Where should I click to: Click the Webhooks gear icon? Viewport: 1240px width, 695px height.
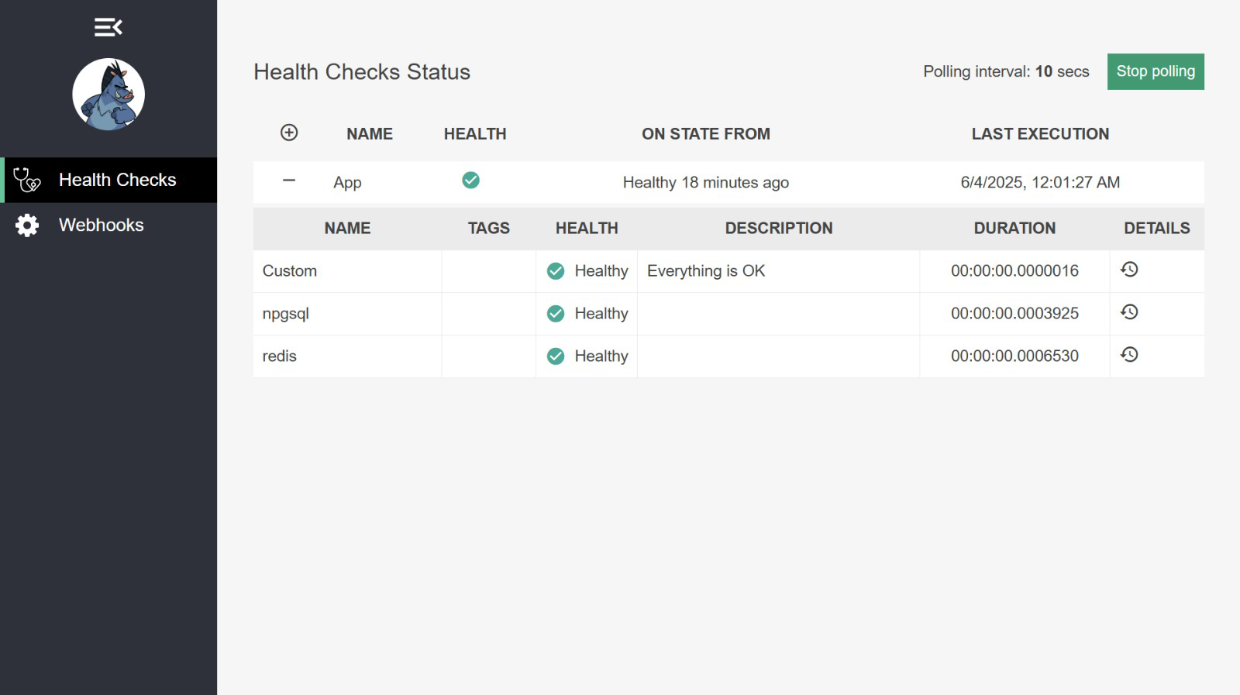(x=26, y=225)
